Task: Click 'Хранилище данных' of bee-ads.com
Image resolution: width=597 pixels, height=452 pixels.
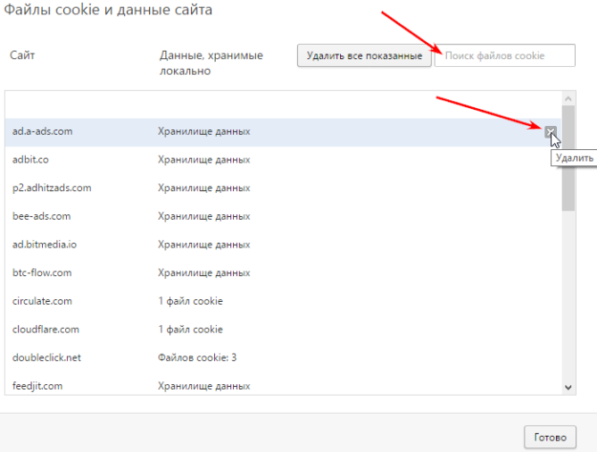Action: [204, 216]
